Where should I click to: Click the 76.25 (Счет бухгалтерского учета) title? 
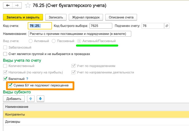coord(69,5)
